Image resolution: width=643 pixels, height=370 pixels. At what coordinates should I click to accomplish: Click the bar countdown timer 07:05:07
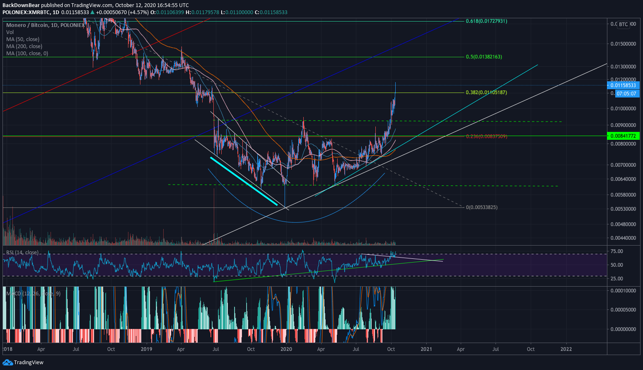click(626, 94)
